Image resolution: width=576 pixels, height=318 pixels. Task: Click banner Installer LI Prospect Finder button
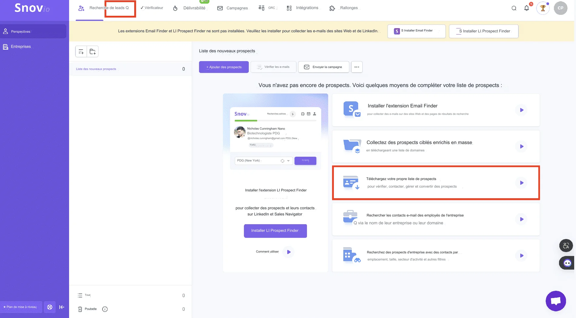click(x=484, y=31)
